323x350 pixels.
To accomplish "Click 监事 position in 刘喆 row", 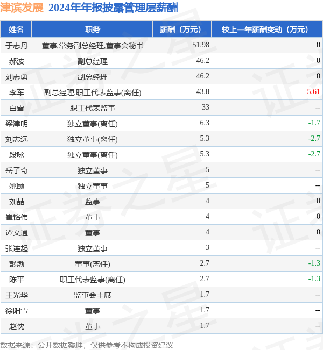I will 92,202.
